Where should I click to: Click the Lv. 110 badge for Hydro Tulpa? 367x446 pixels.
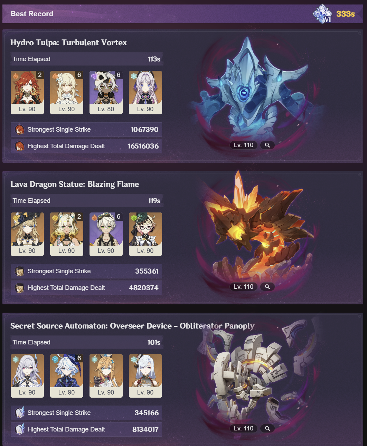(x=244, y=145)
